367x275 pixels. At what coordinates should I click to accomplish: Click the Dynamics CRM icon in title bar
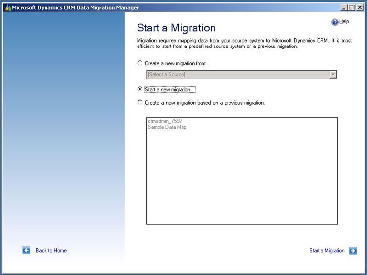click(7, 8)
